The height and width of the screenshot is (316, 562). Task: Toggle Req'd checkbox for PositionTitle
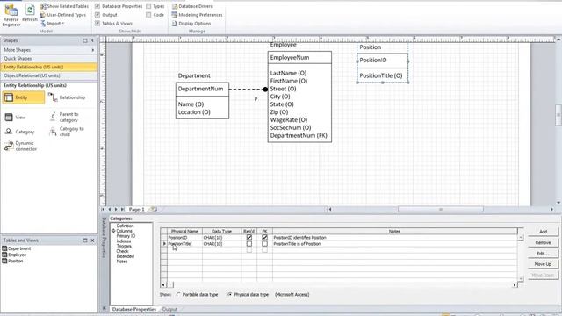click(x=249, y=244)
